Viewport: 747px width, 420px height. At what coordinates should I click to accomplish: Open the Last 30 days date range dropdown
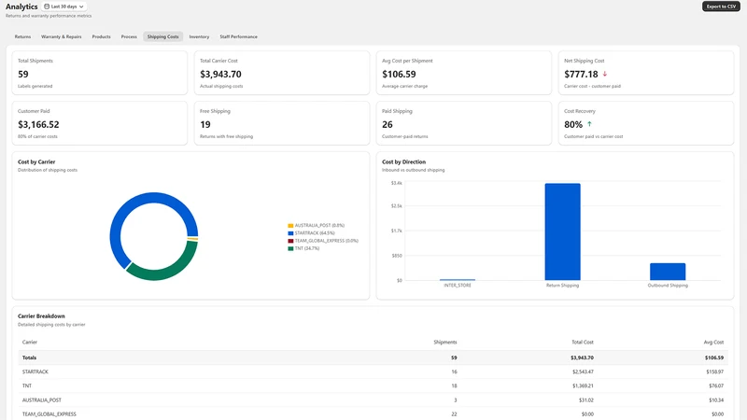tap(64, 7)
